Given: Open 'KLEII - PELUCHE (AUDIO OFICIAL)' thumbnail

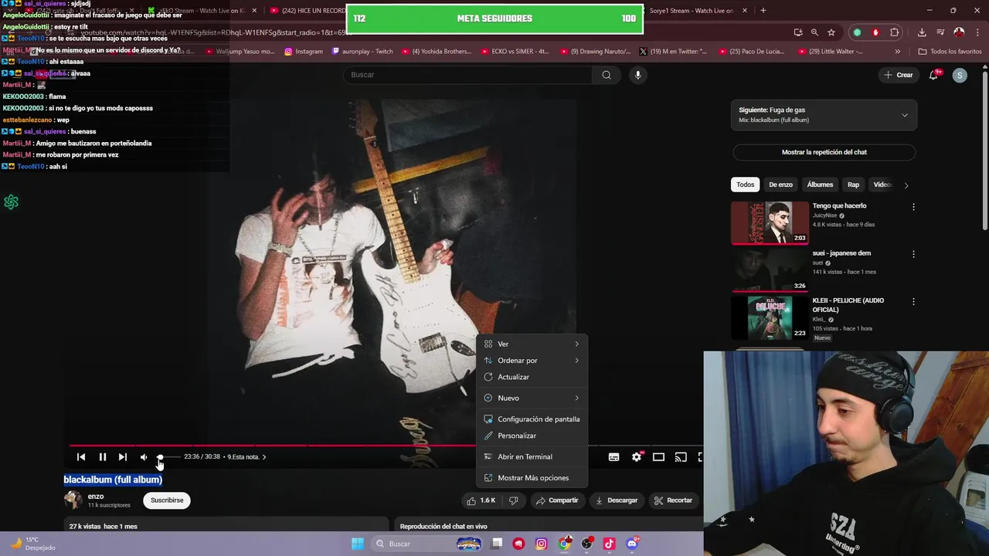Looking at the screenshot, I should click(770, 317).
